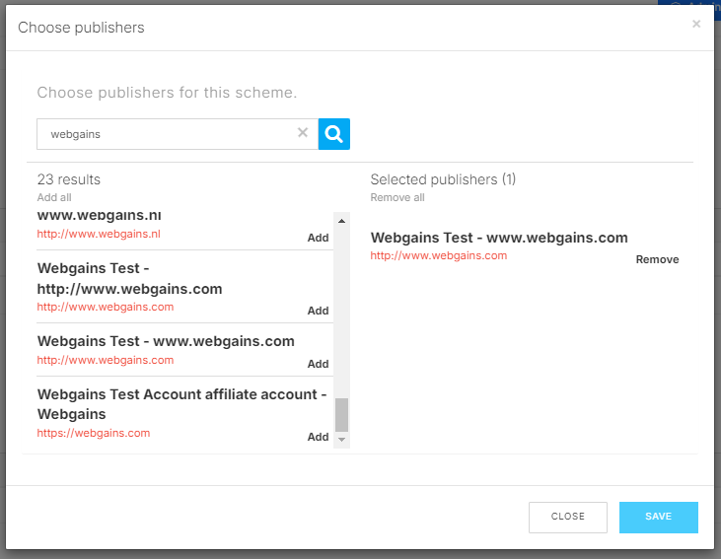The image size is (721, 559).
Task: Open the http://www.webgains.nl link
Action: [x=99, y=234]
